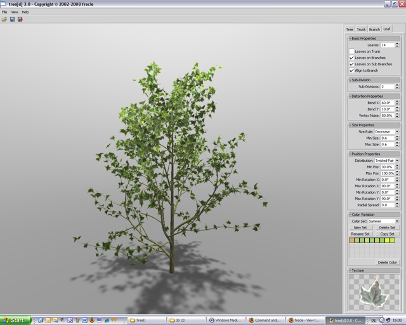The width and height of the screenshot is (406, 325).
Task: Open the Distribution dropdown
Action: 386,161
